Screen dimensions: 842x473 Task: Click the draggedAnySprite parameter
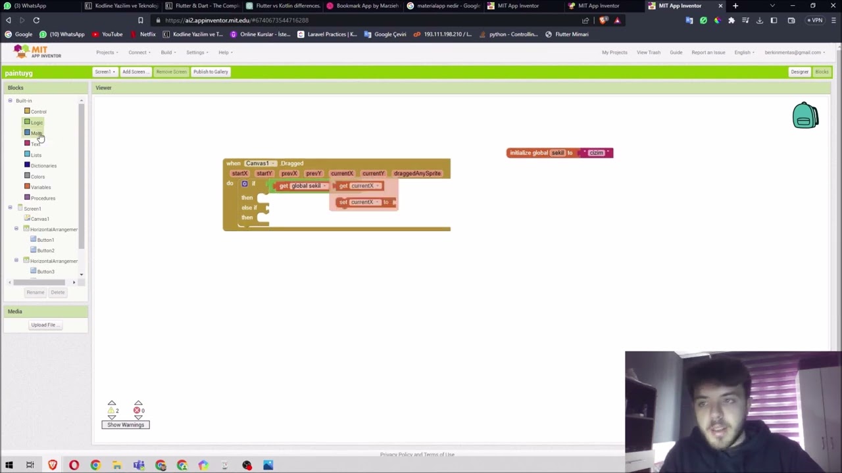pos(417,173)
